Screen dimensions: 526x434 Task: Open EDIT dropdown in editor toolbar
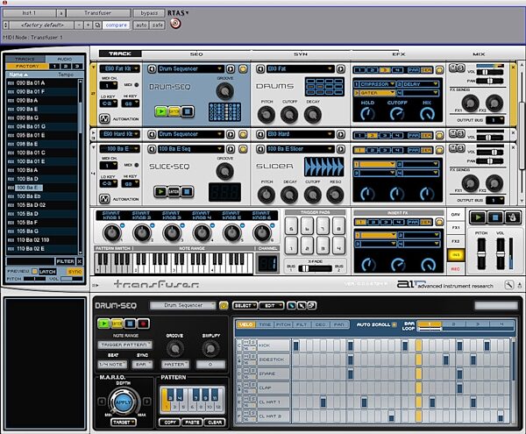[272, 305]
